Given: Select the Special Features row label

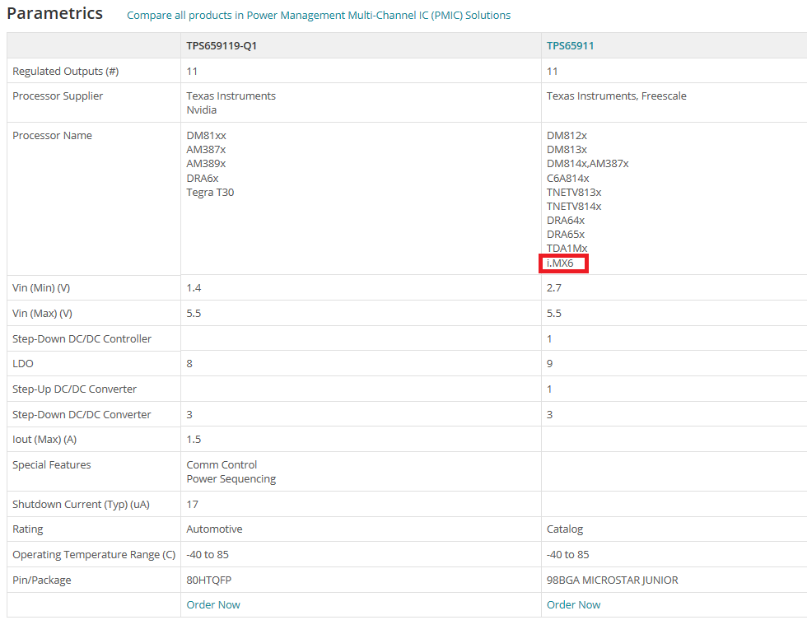Looking at the screenshot, I should 51,464.
